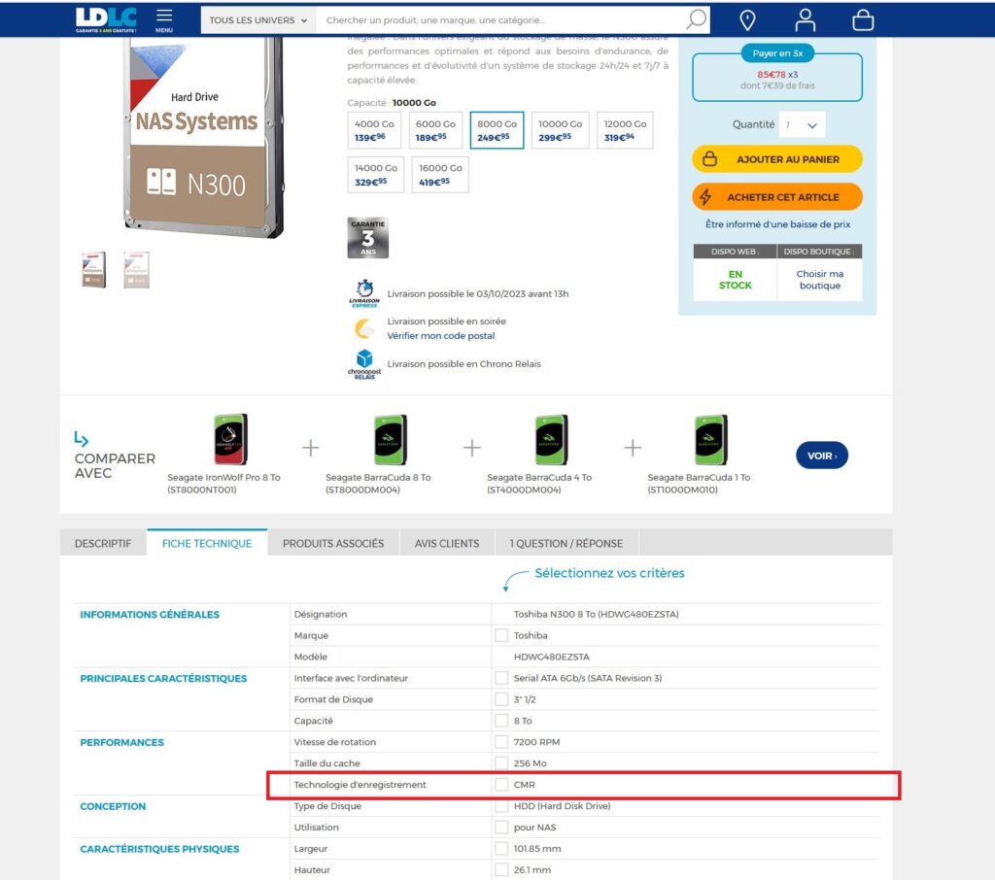
Task: Click the COMPARER AVEC arrow icon
Action: [82, 438]
